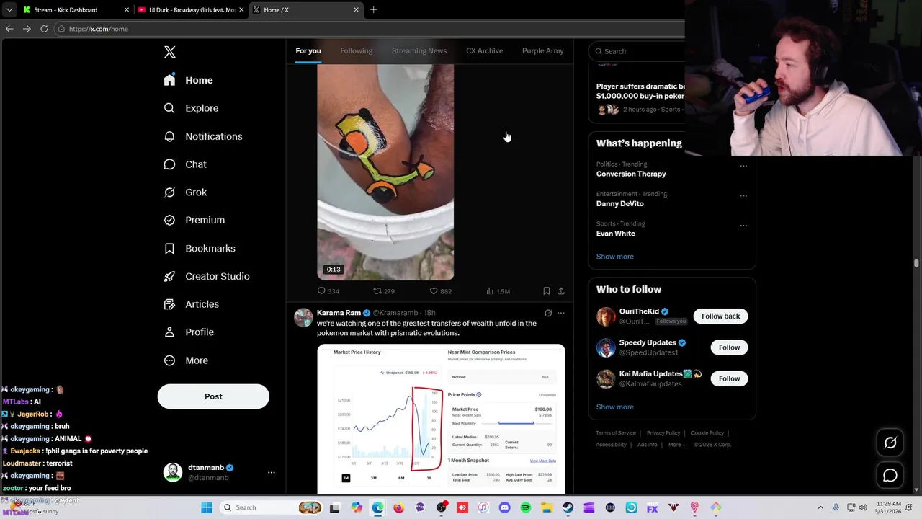This screenshot has height=519, width=922.
Task: Show more under Who to follow
Action: click(x=615, y=407)
